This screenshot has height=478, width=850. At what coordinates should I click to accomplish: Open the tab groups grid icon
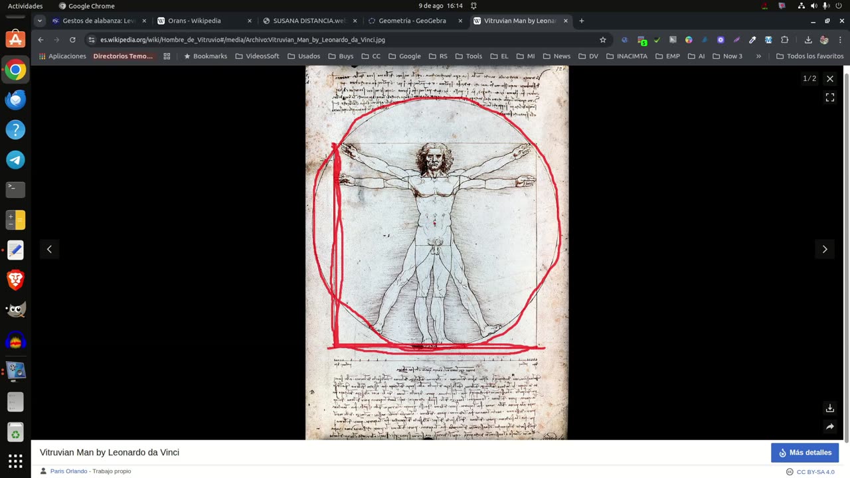point(167,56)
